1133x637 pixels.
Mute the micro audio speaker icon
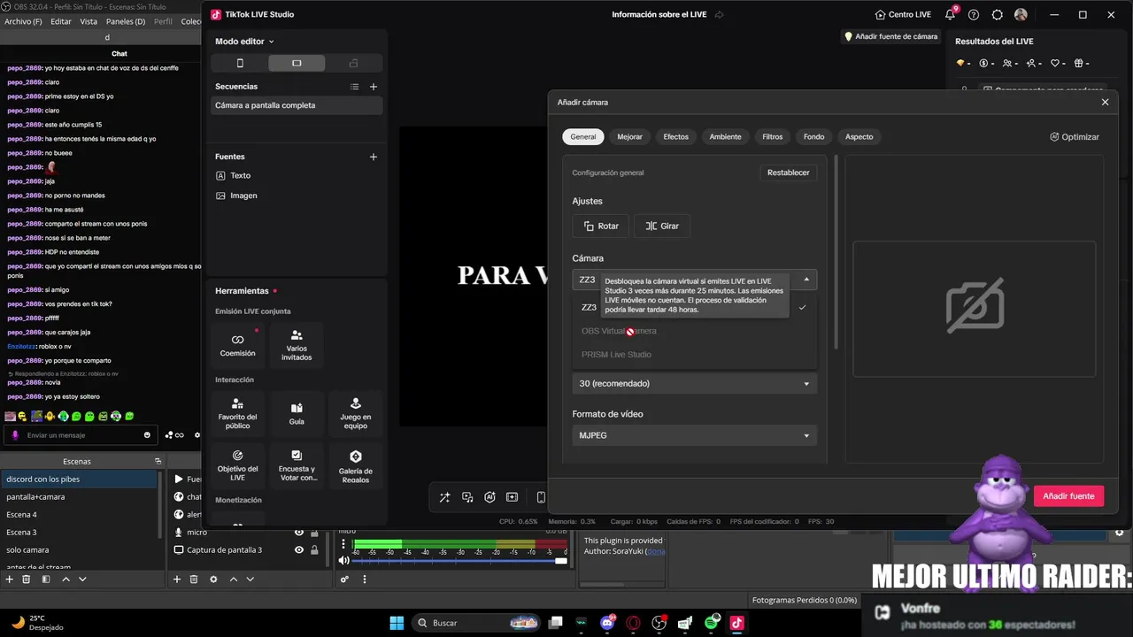344,561
